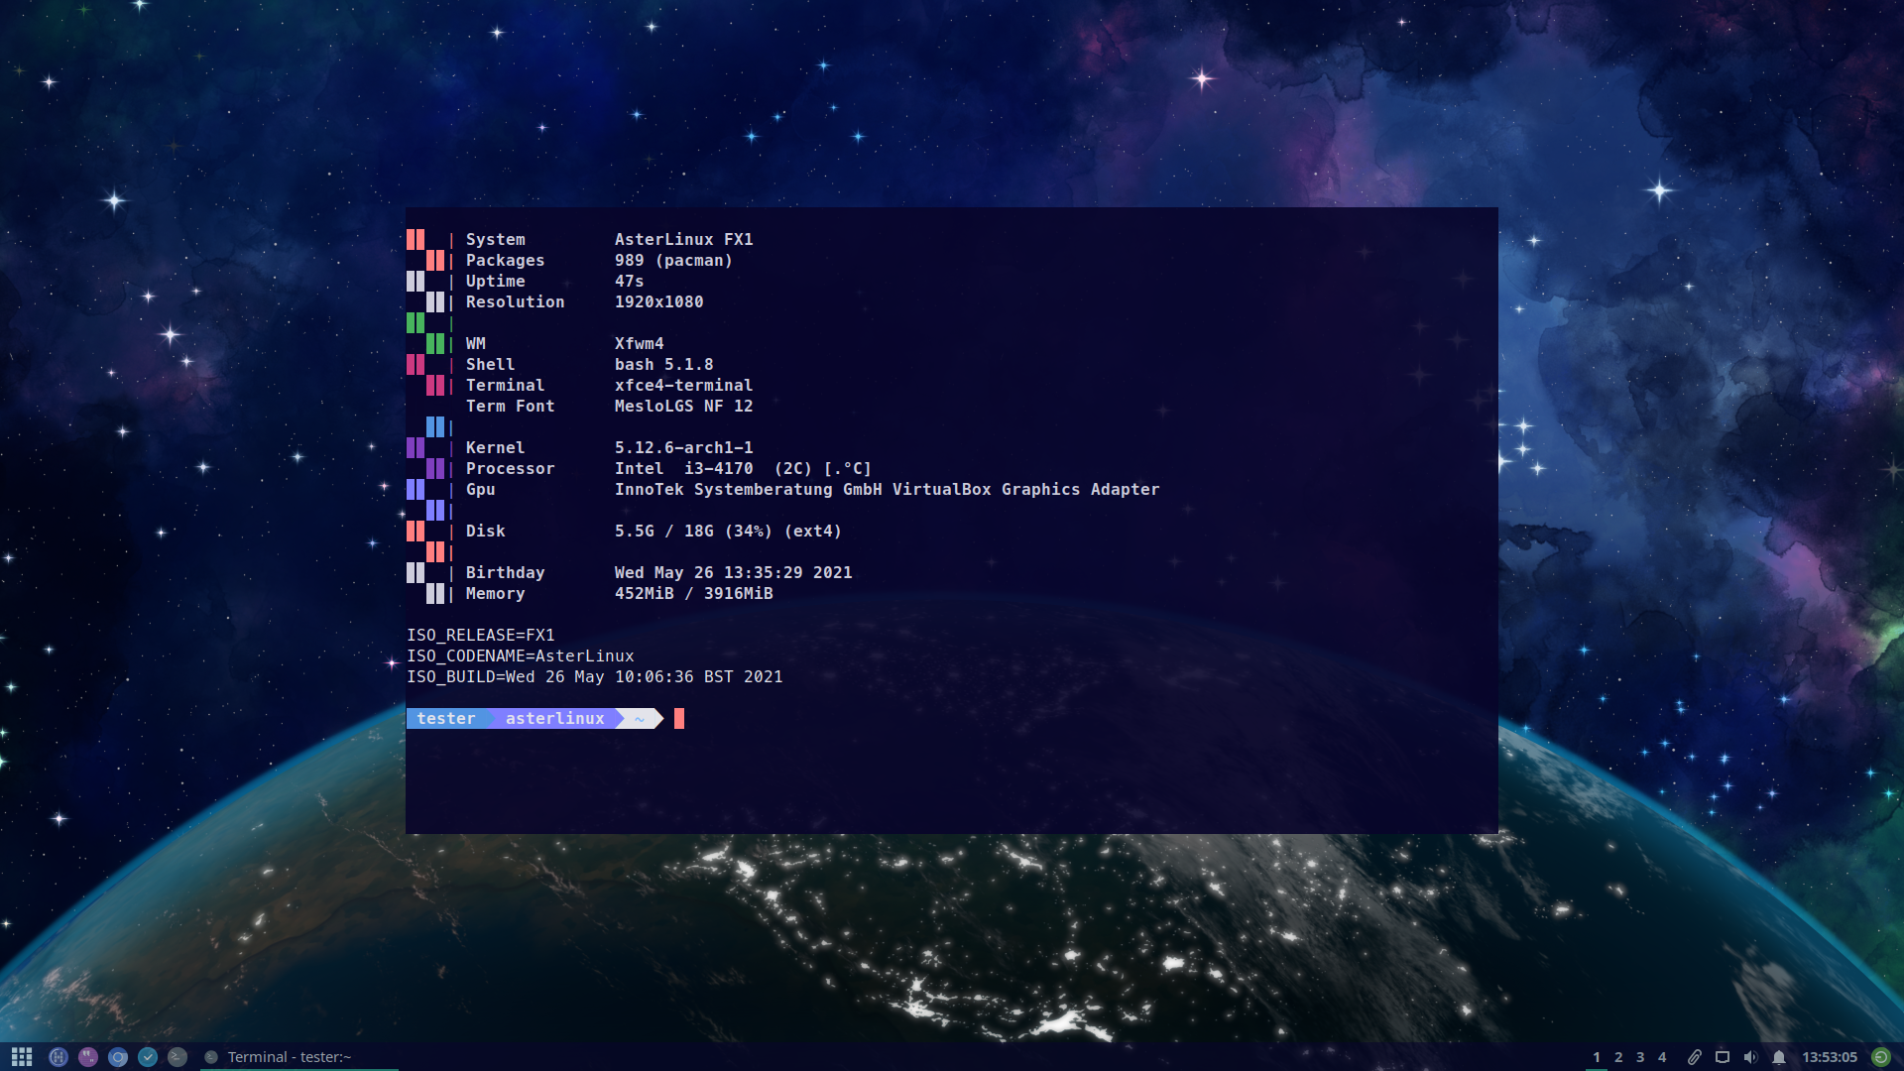Switch to workspace 4
1904x1071 pixels.
(x=1662, y=1057)
